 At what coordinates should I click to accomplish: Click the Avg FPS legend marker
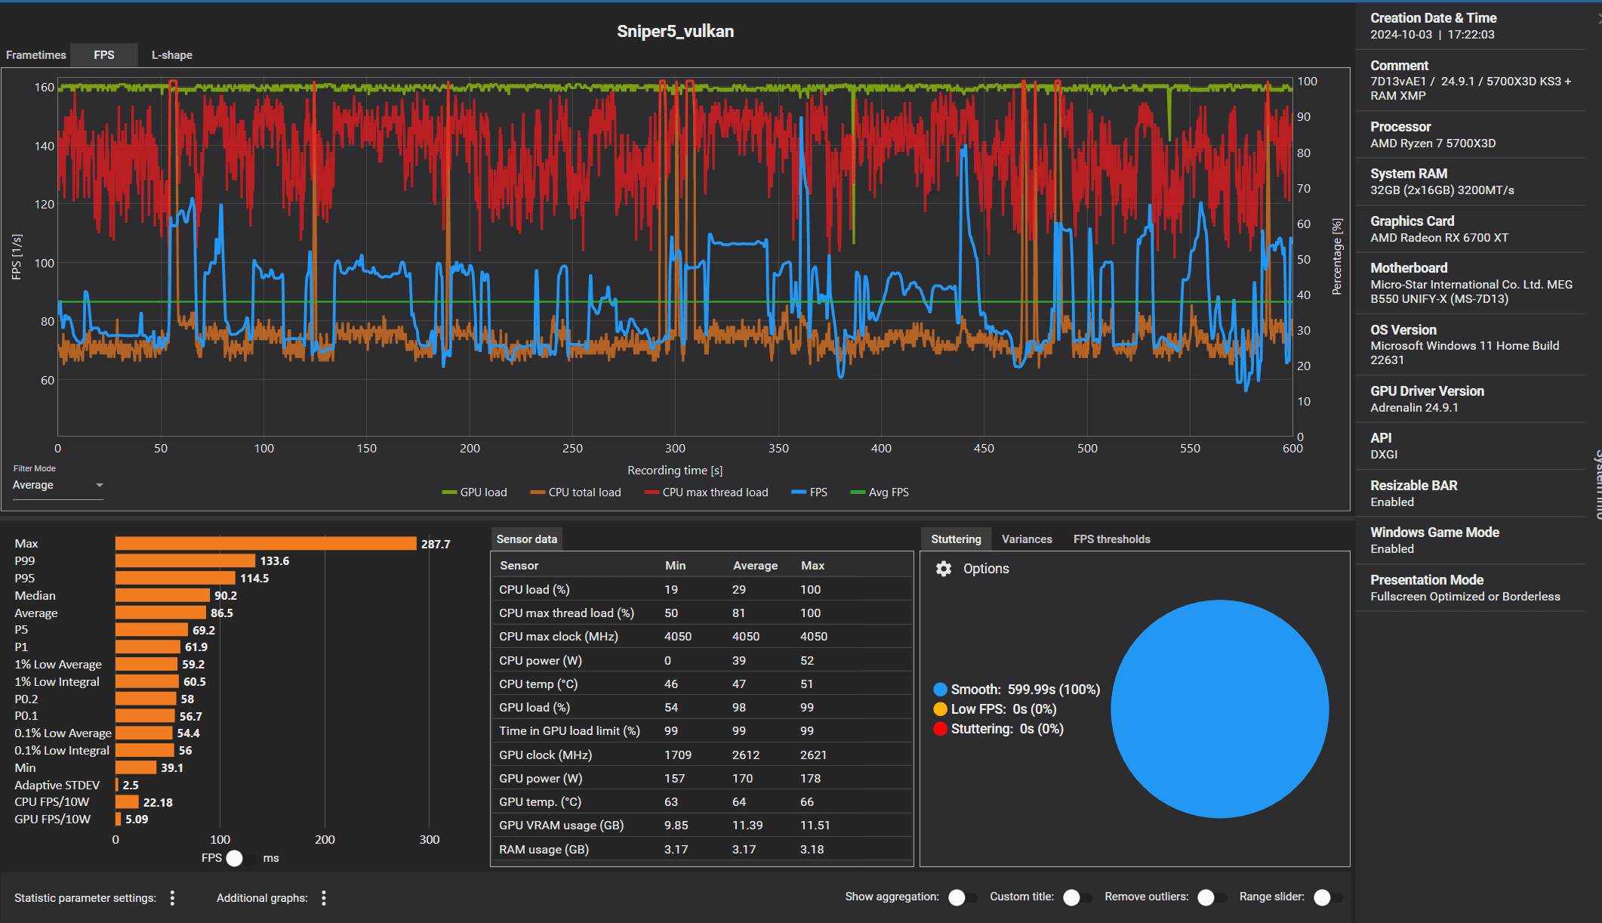[858, 492]
